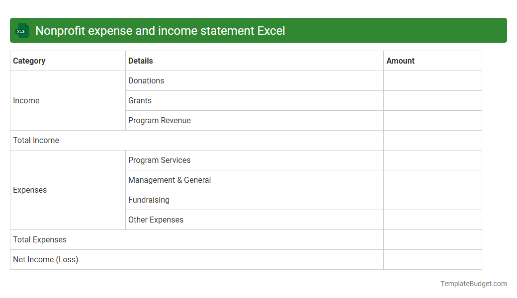Click the Management & General cell
This screenshot has width=517, height=298.
pos(170,180)
